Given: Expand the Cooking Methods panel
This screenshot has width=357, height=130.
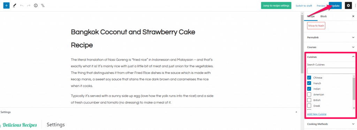Looking at the screenshot, I should (331, 124).
